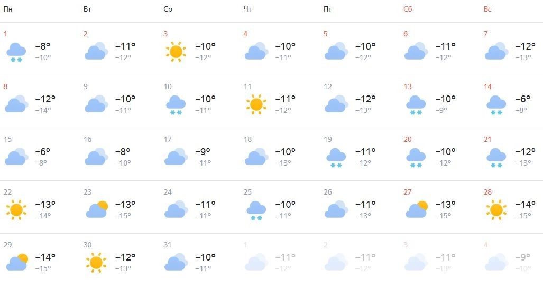This screenshot has width=543, height=289.
Task: Click the −14° temperature on day 29
Action: pyautogui.click(x=45, y=257)
